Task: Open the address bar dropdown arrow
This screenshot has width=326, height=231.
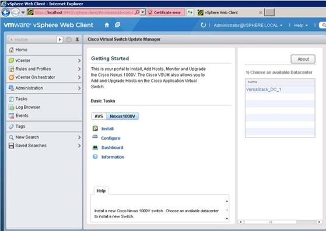Action: click(x=143, y=12)
